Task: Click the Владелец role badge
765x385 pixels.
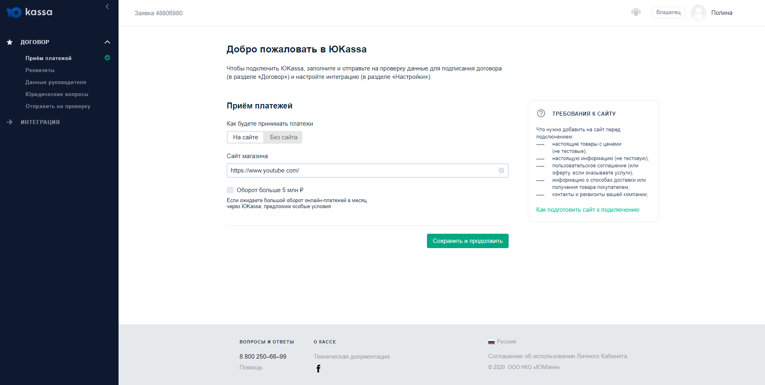Action: 668,12
